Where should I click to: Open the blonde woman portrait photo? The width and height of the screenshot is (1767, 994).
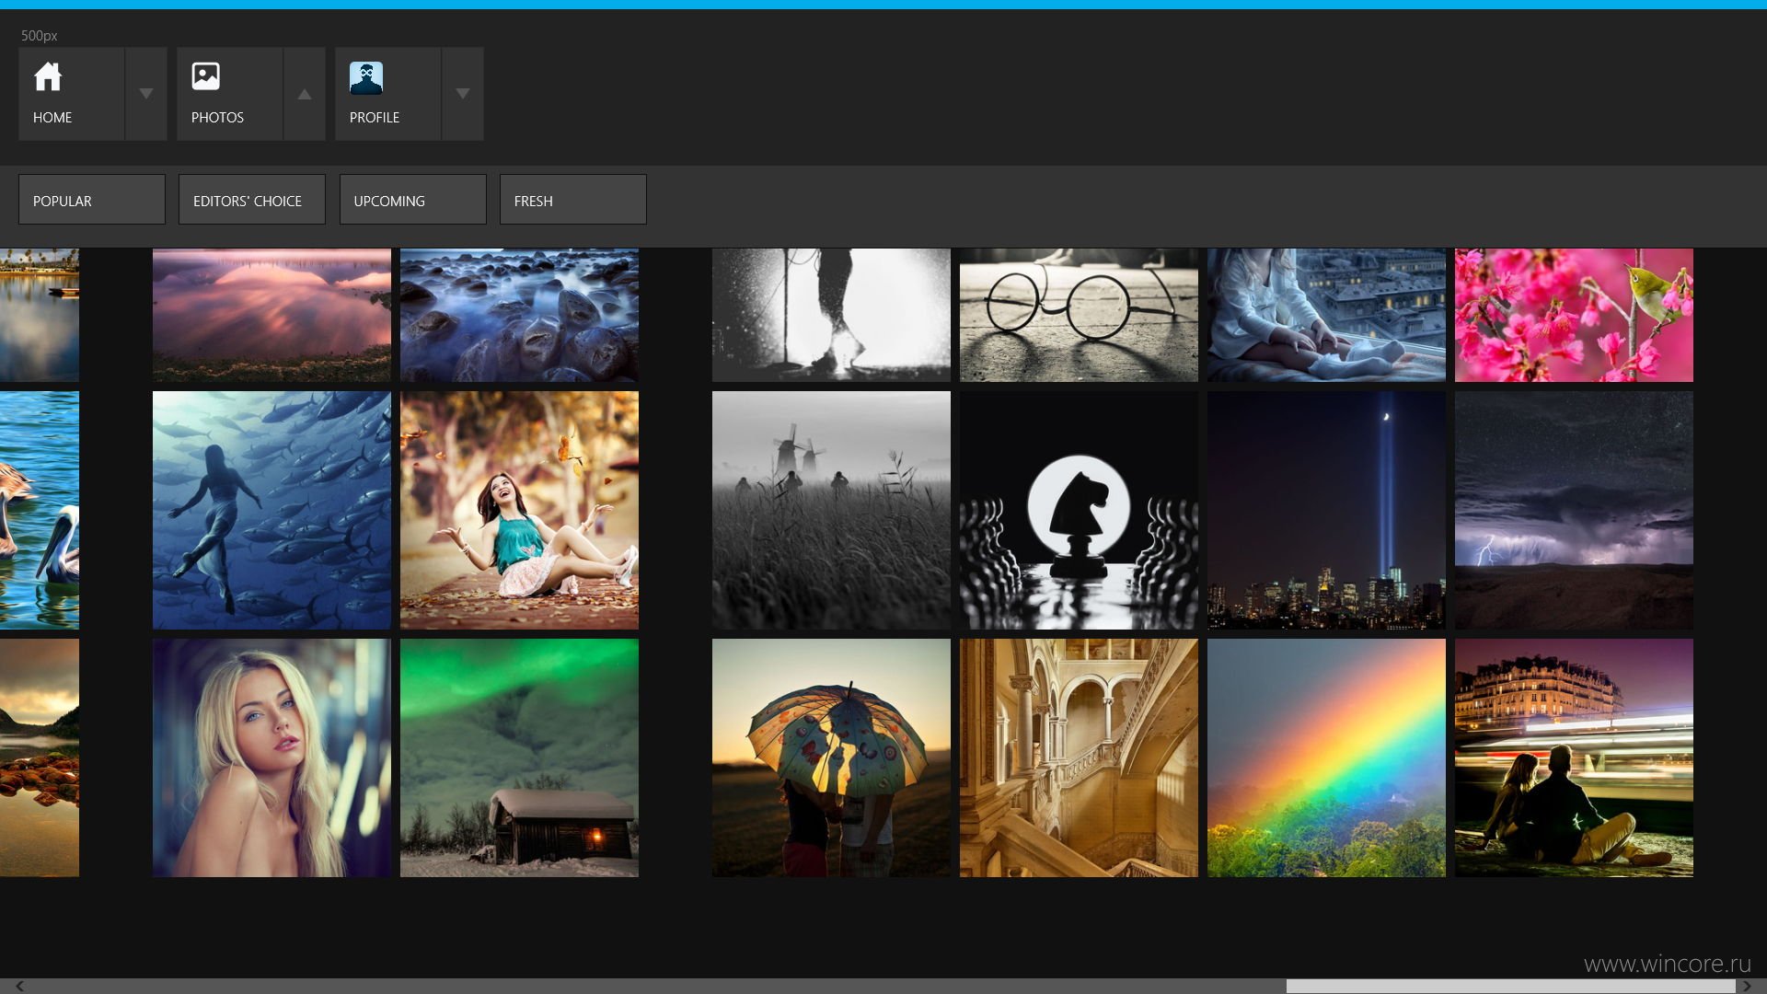click(x=271, y=758)
